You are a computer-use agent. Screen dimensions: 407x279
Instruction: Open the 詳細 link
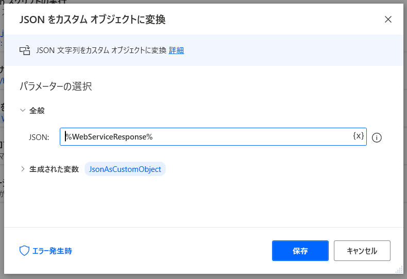pyautogui.click(x=176, y=50)
